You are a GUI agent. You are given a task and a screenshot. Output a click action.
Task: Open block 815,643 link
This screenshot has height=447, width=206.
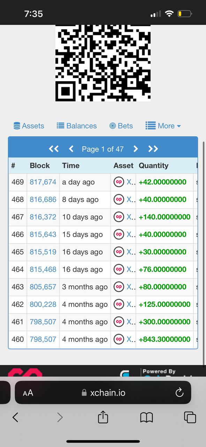point(43,234)
